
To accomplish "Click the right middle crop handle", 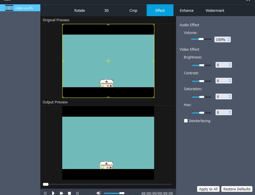I will [x=154, y=61].
